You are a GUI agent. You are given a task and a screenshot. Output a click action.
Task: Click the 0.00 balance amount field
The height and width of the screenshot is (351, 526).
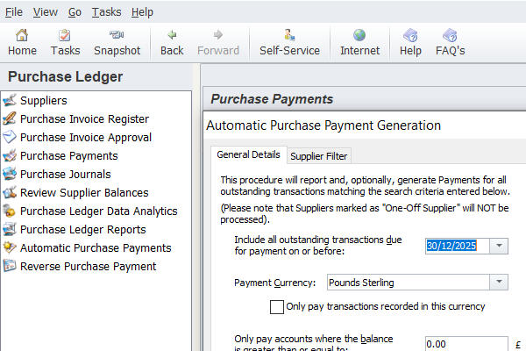pos(466,344)
